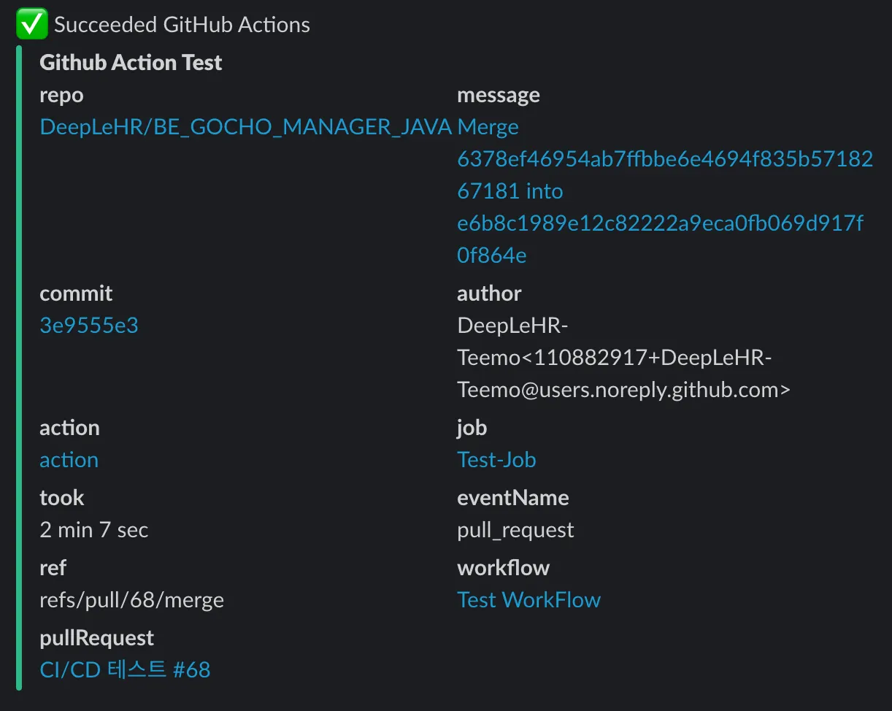The image size is (892, 711).
Task: Open commit 3e9555e3 link
Action: click(88, 326)
